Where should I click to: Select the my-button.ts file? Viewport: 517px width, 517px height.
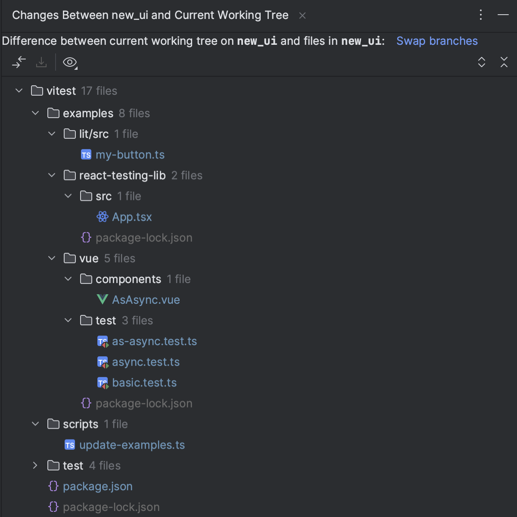[x=130, y=154]
